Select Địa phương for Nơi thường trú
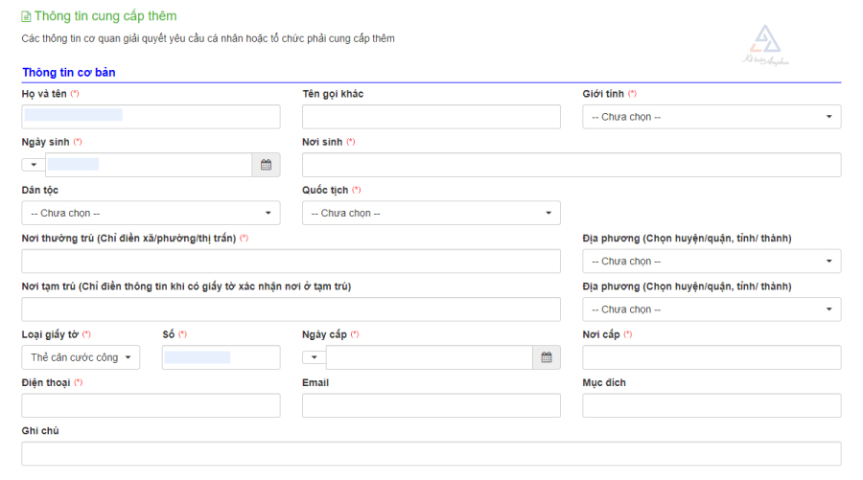This screenshot has height=480, width=863. pos(711,261)
